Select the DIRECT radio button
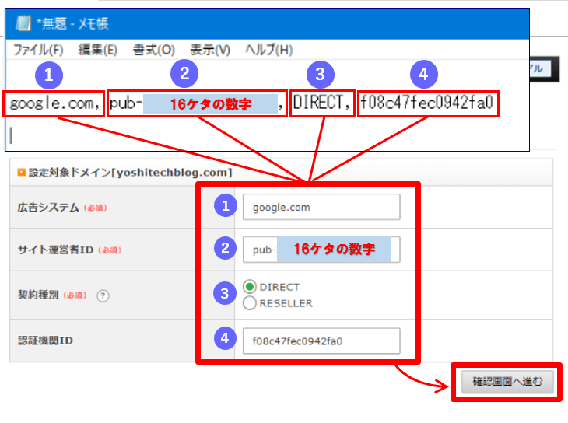568x423 pixels. click(250, 287)
